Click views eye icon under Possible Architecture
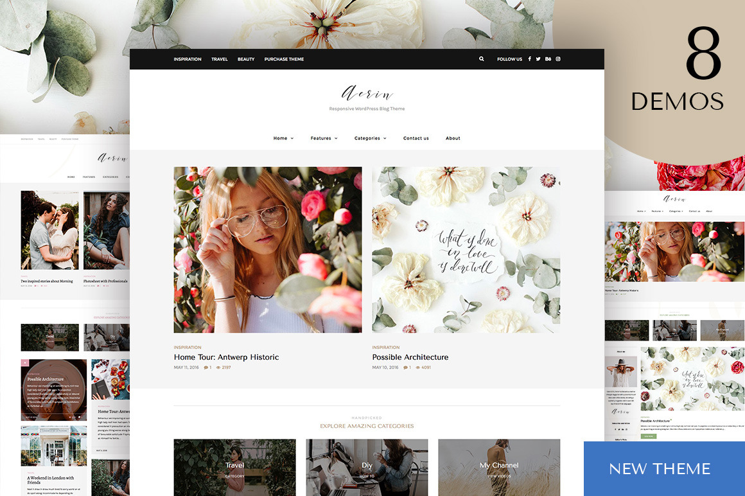 coord(417,368)
